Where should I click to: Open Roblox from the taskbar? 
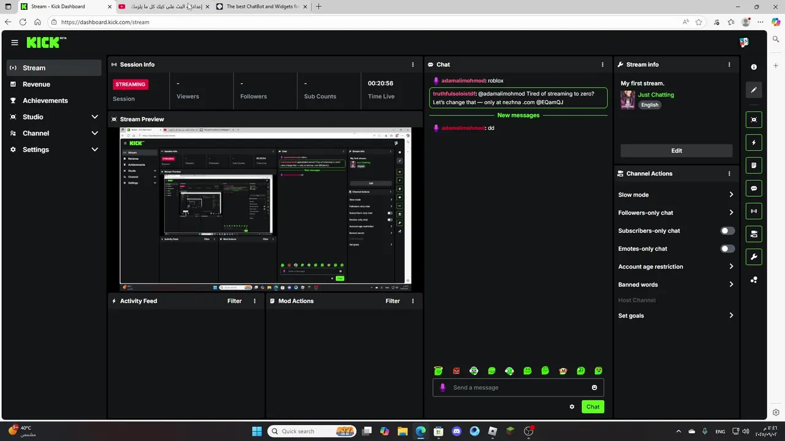click(492, 431)
